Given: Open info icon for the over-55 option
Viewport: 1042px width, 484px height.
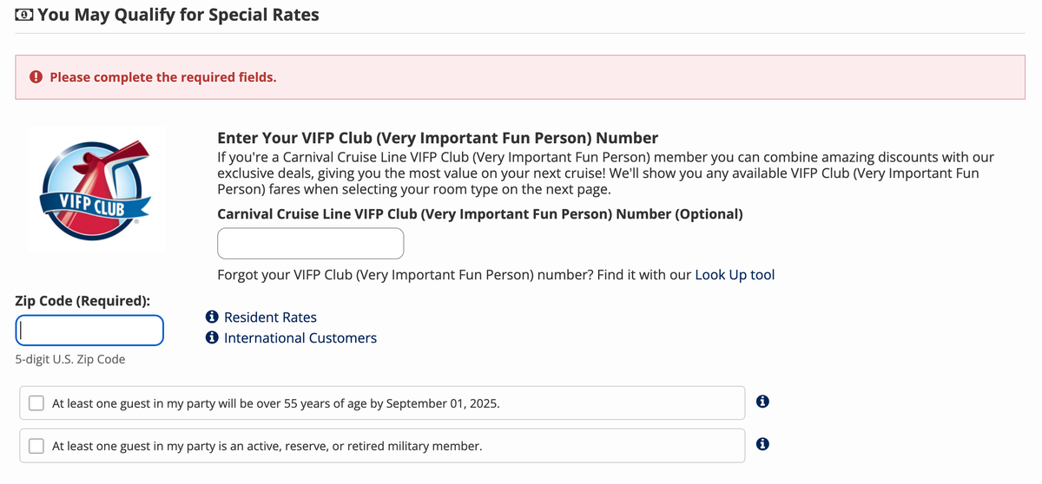Looking at the screenshot, I should (x=762, y=402).
